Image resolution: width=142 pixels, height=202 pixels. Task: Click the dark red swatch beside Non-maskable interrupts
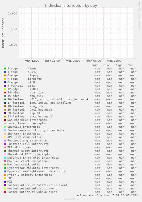[5, 120]
